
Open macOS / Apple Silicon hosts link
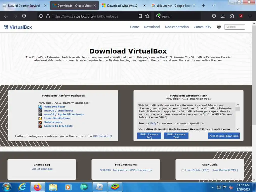[64, 114]
